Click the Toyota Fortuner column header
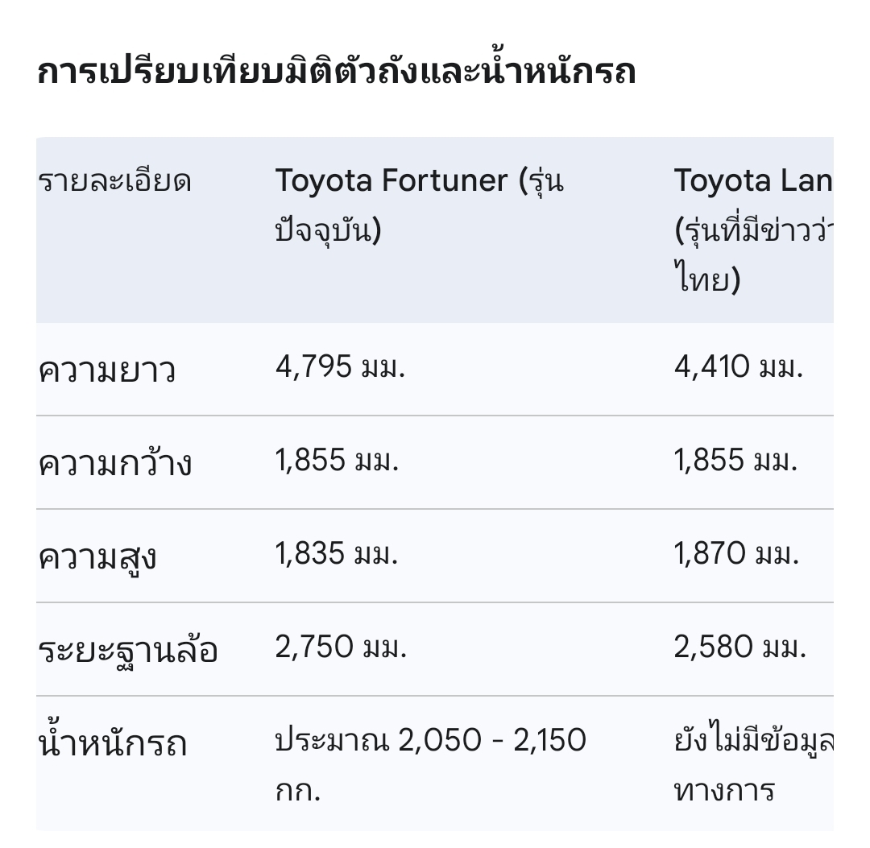 tap(420, 205)
